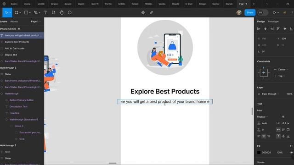Switch to the Assets tab
Viewport: 294px width, 165px height.
coord(14,22)
